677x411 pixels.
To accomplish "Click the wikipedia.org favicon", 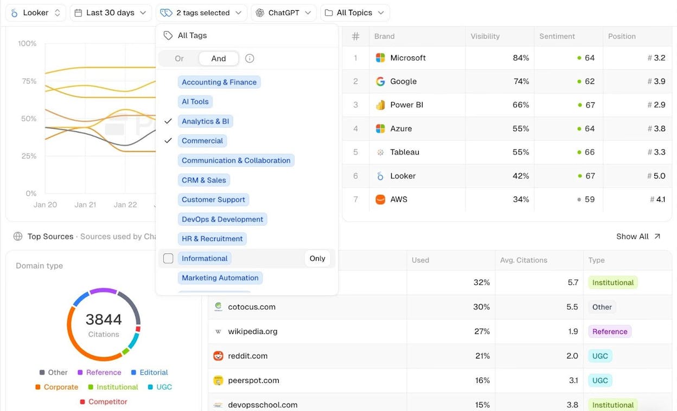I will pyautogui.click(x=218, y=331).
